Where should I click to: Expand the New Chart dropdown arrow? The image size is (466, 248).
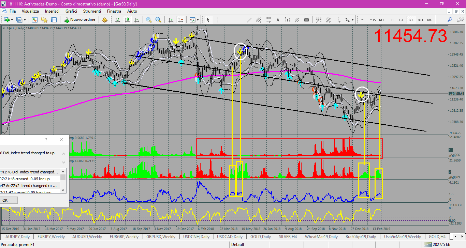pos(12,20)
